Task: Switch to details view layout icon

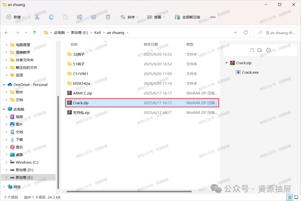Action: [290, 197]
